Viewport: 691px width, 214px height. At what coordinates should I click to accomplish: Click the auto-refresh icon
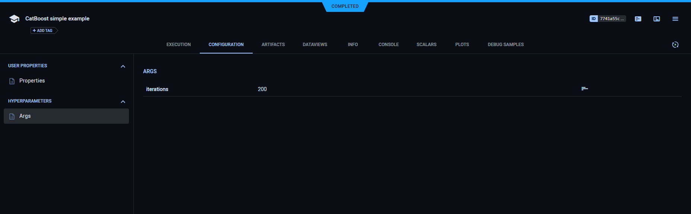675,45
